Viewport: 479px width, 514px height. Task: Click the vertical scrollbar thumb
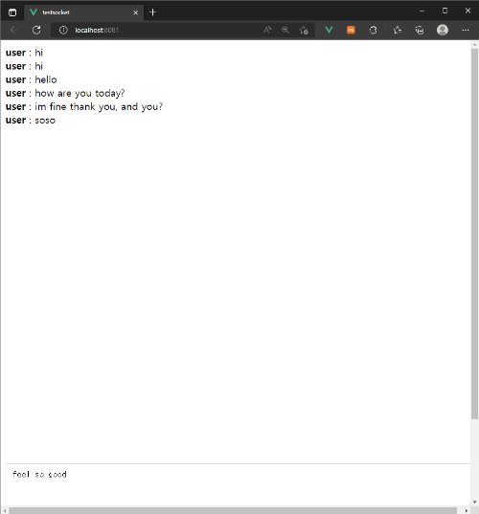(474, 234)
